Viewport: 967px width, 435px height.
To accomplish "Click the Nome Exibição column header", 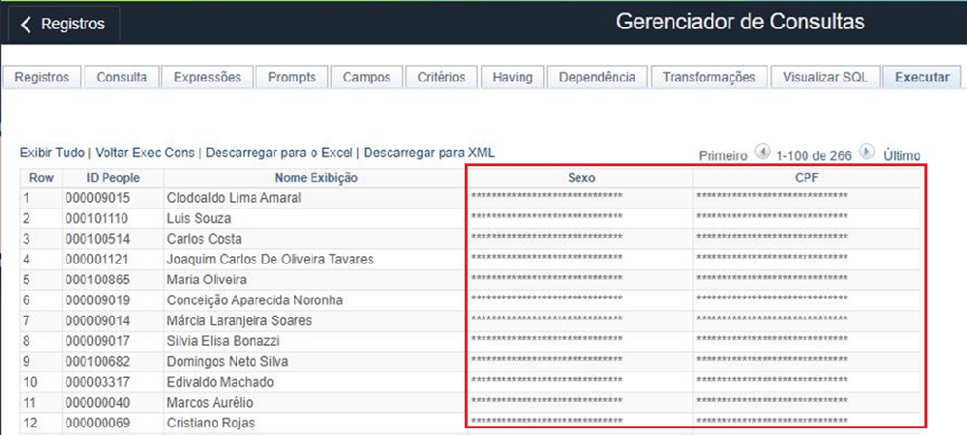I will click(x=316, y=178).
